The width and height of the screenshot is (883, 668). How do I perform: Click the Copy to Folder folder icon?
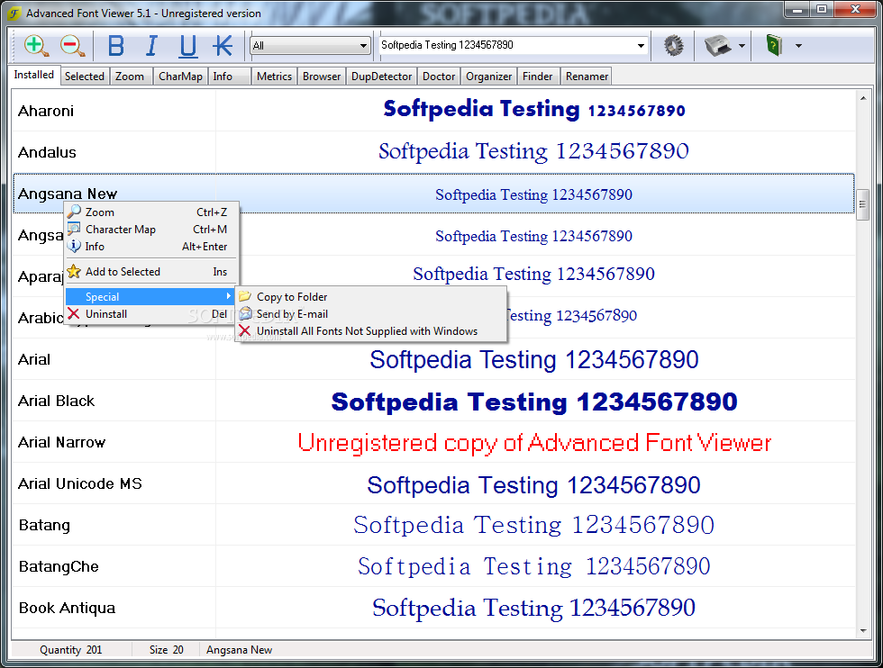point(245,296)
